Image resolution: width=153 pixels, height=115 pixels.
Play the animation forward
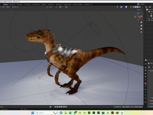(x=62, y=107)
